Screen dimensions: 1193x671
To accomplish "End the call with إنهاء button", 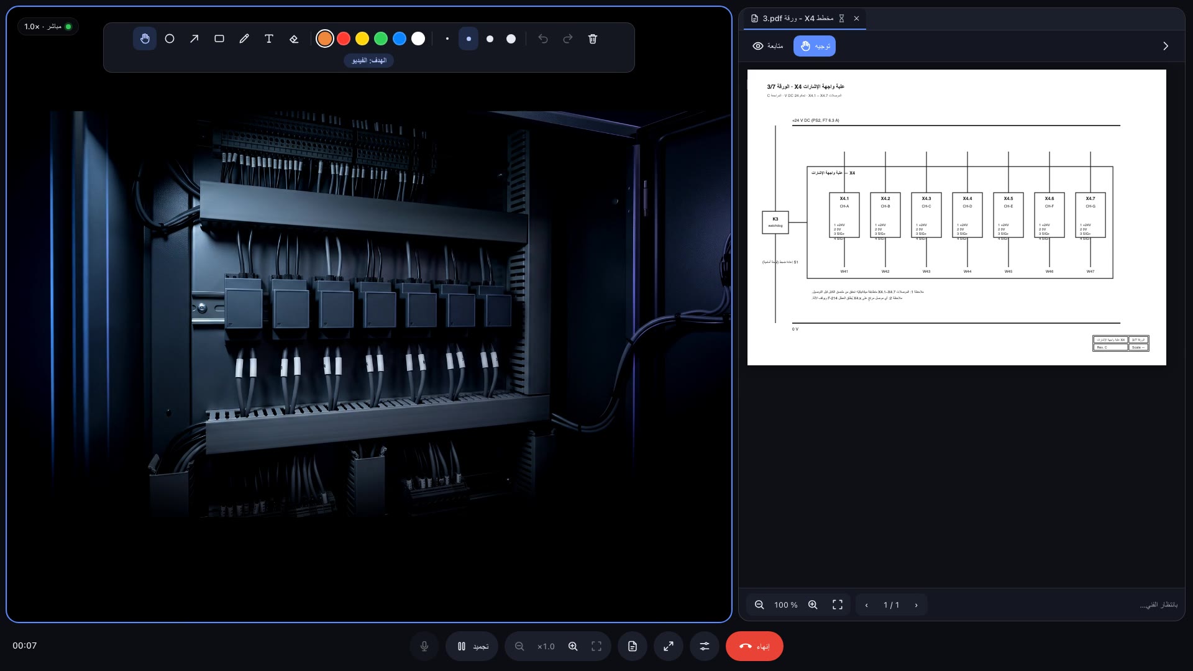I will click(754, 646).
